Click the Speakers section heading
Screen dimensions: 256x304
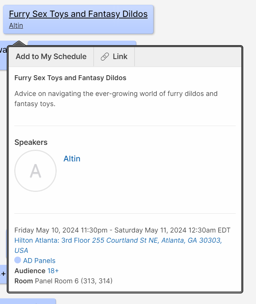coord(31,142)
